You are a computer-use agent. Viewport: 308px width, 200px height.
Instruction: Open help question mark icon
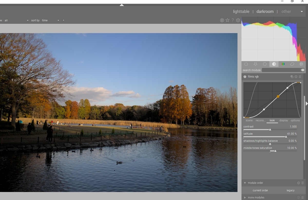tap(233, 20)
